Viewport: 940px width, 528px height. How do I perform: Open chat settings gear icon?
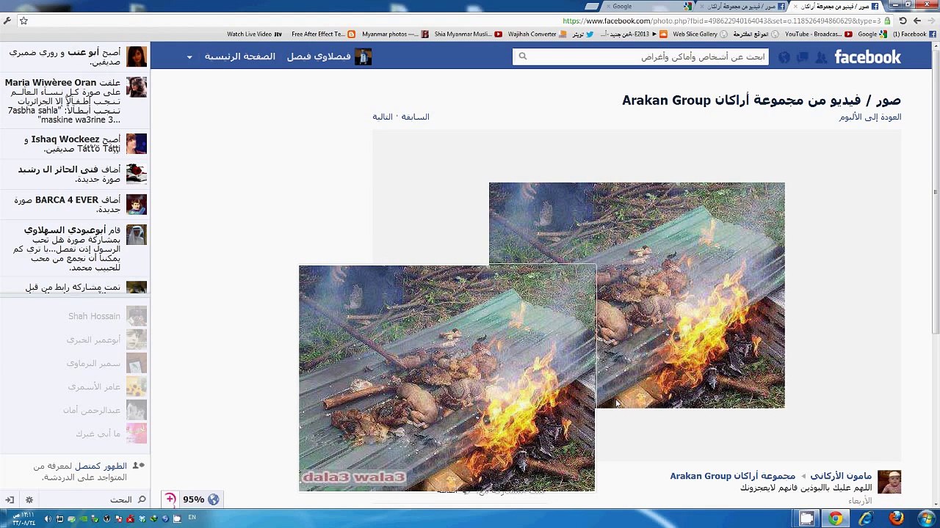[x=29, y=499]
